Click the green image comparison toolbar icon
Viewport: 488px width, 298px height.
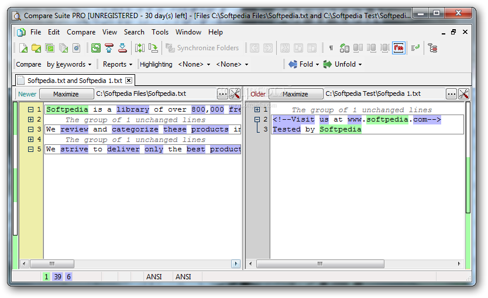click(x=50, y=48)
